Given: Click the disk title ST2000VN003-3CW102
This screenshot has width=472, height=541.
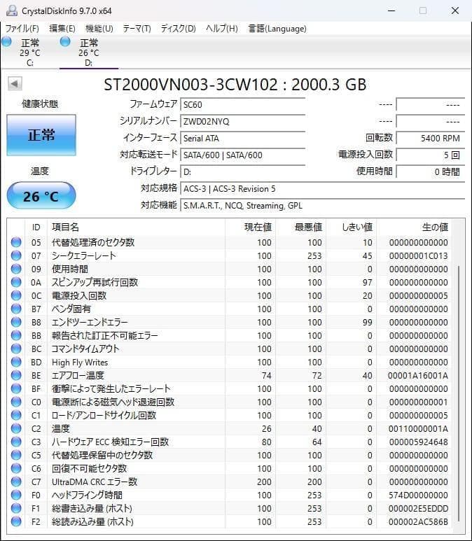Looking at the screenshot, I should 235,85.
